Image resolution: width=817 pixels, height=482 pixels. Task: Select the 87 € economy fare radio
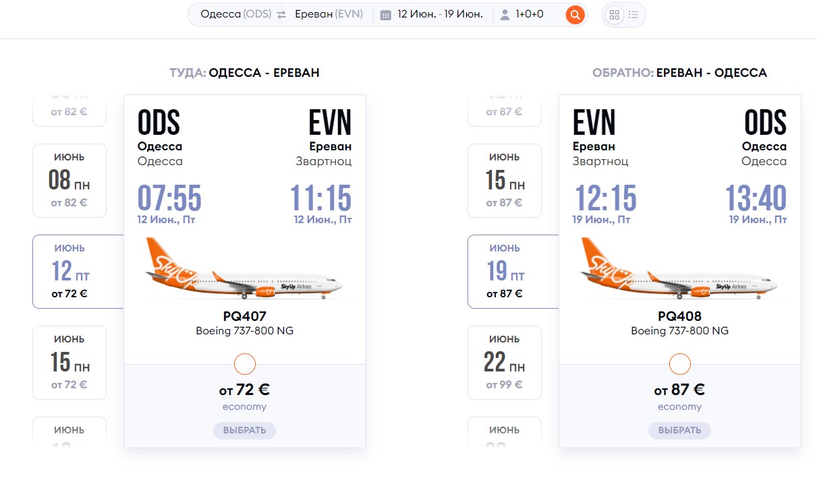[679, 365]
